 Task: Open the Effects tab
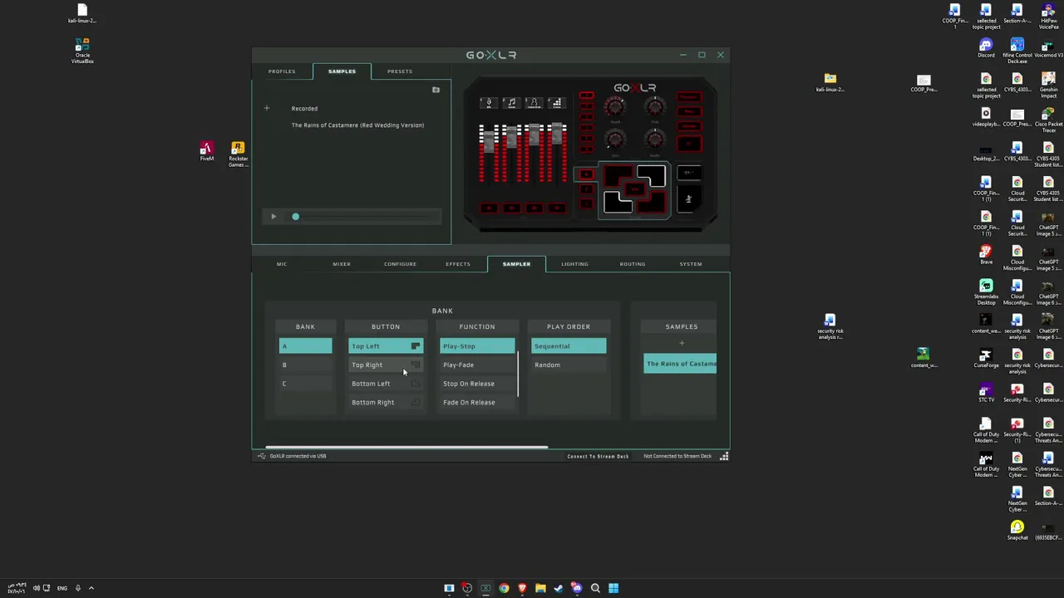458,264
